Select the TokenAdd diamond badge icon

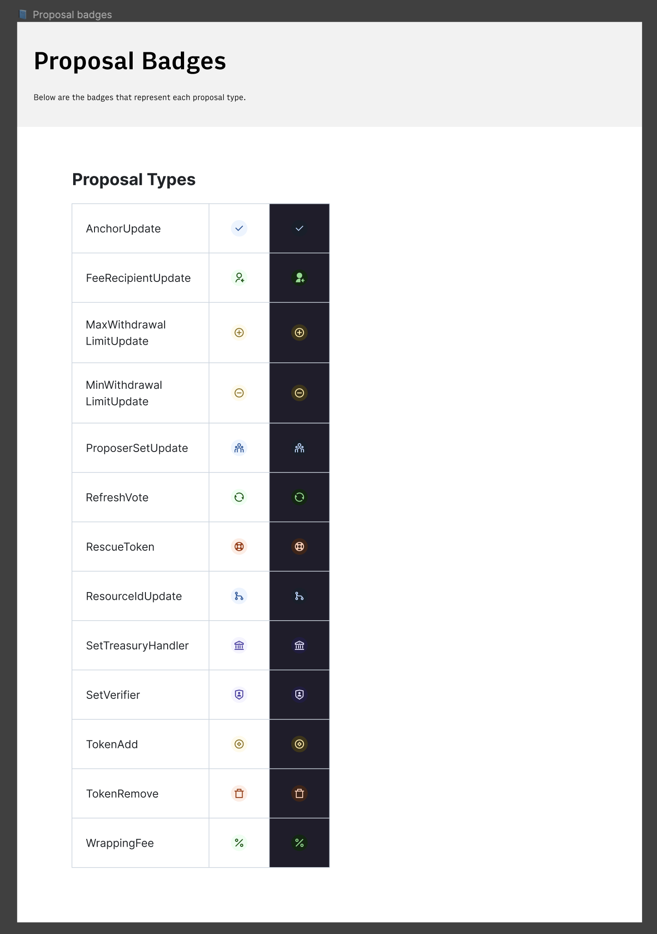239,744
